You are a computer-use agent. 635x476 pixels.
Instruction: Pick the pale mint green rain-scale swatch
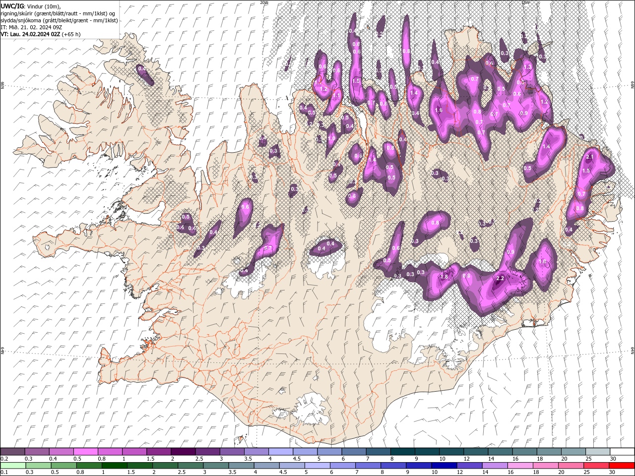pyautogui.click(x=12, y=466)
